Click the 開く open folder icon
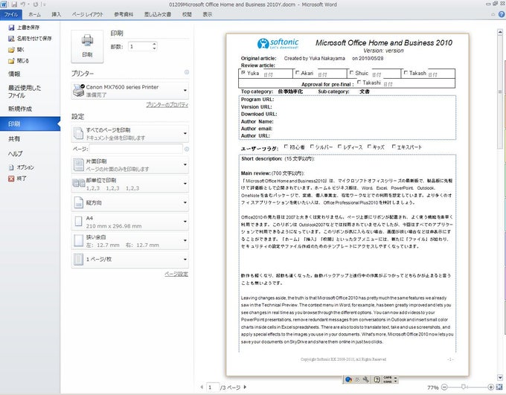 11,50
